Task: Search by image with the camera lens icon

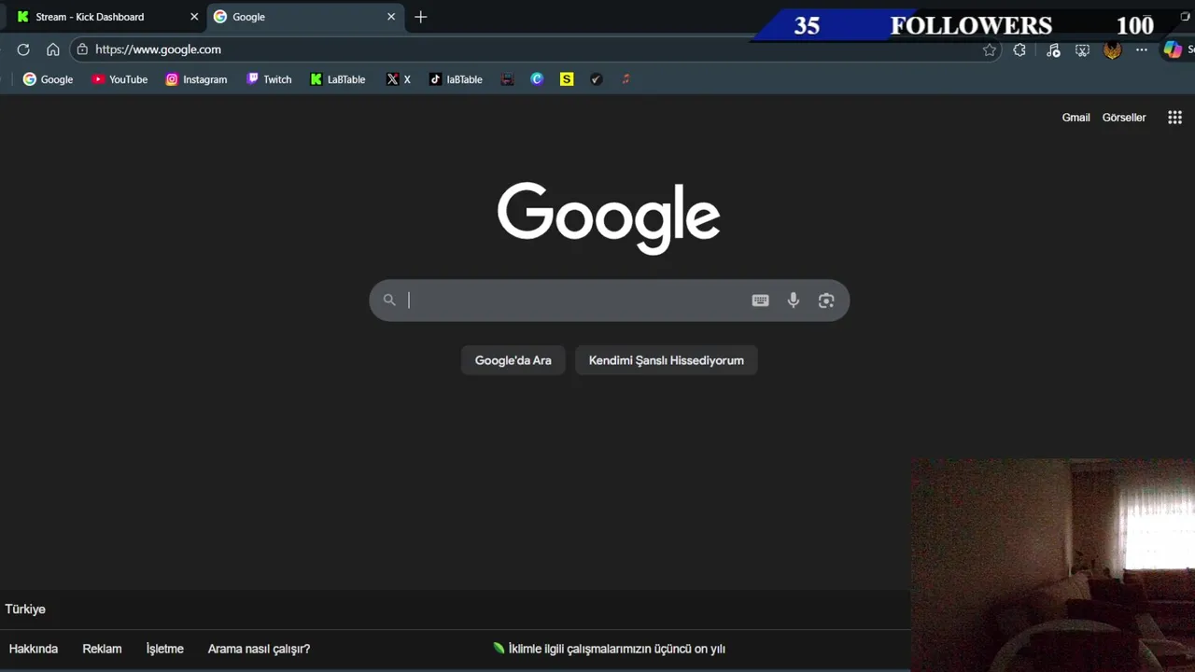Action: pos(826,301)
